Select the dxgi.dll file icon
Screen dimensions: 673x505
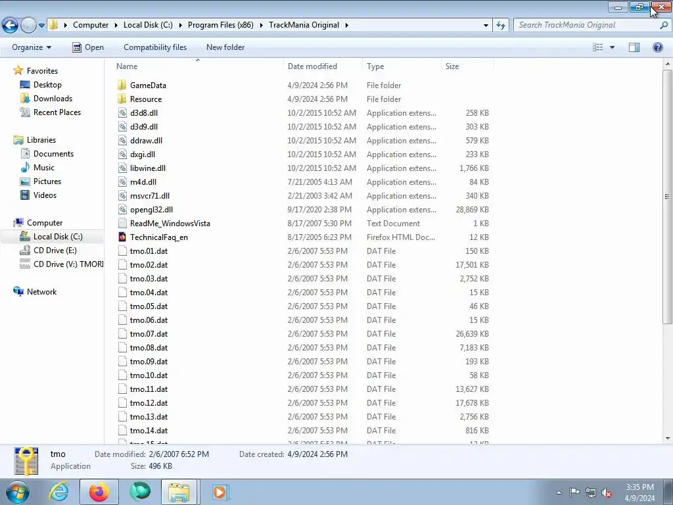(x=122, y=154)
